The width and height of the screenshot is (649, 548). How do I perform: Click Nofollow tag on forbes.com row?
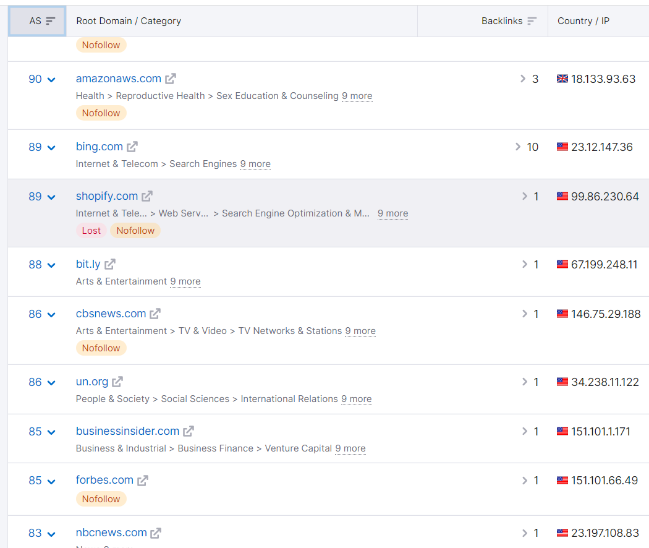(x=101, y=499)
